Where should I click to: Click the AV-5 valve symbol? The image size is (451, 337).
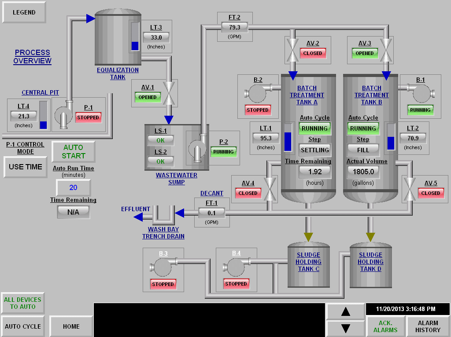(410, 189)
